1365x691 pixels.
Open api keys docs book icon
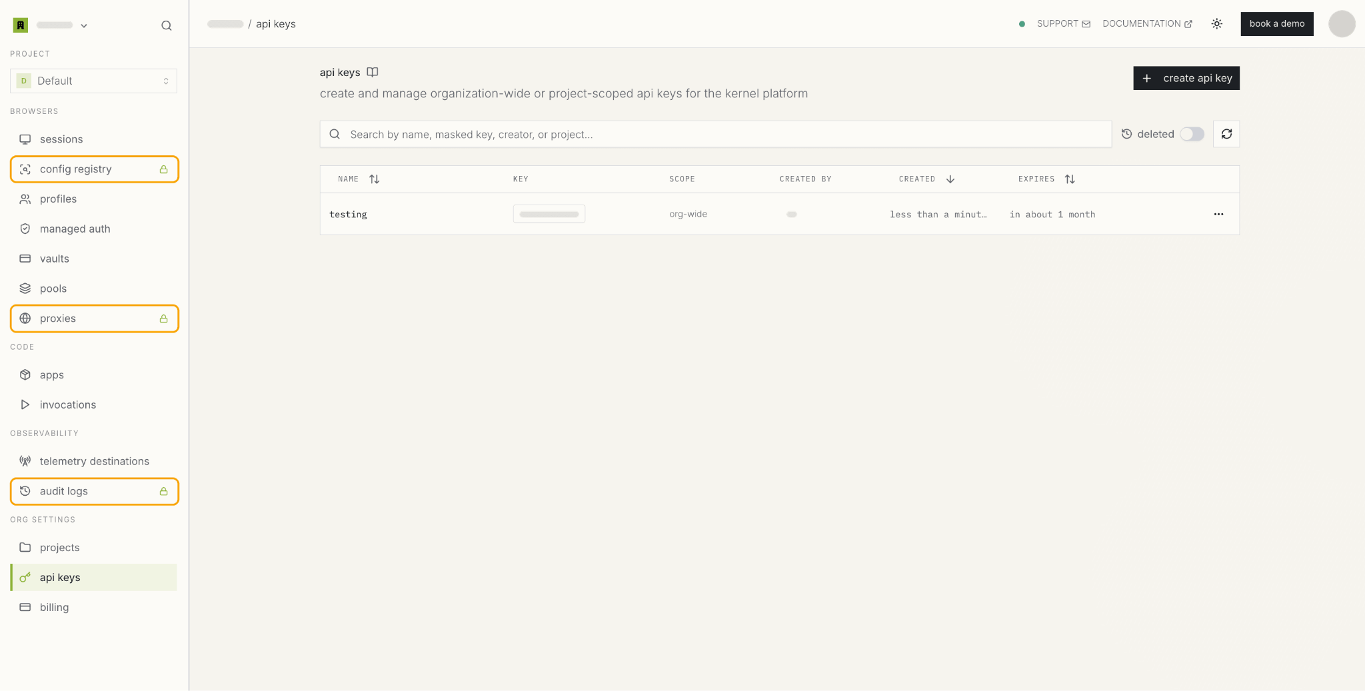373,72
